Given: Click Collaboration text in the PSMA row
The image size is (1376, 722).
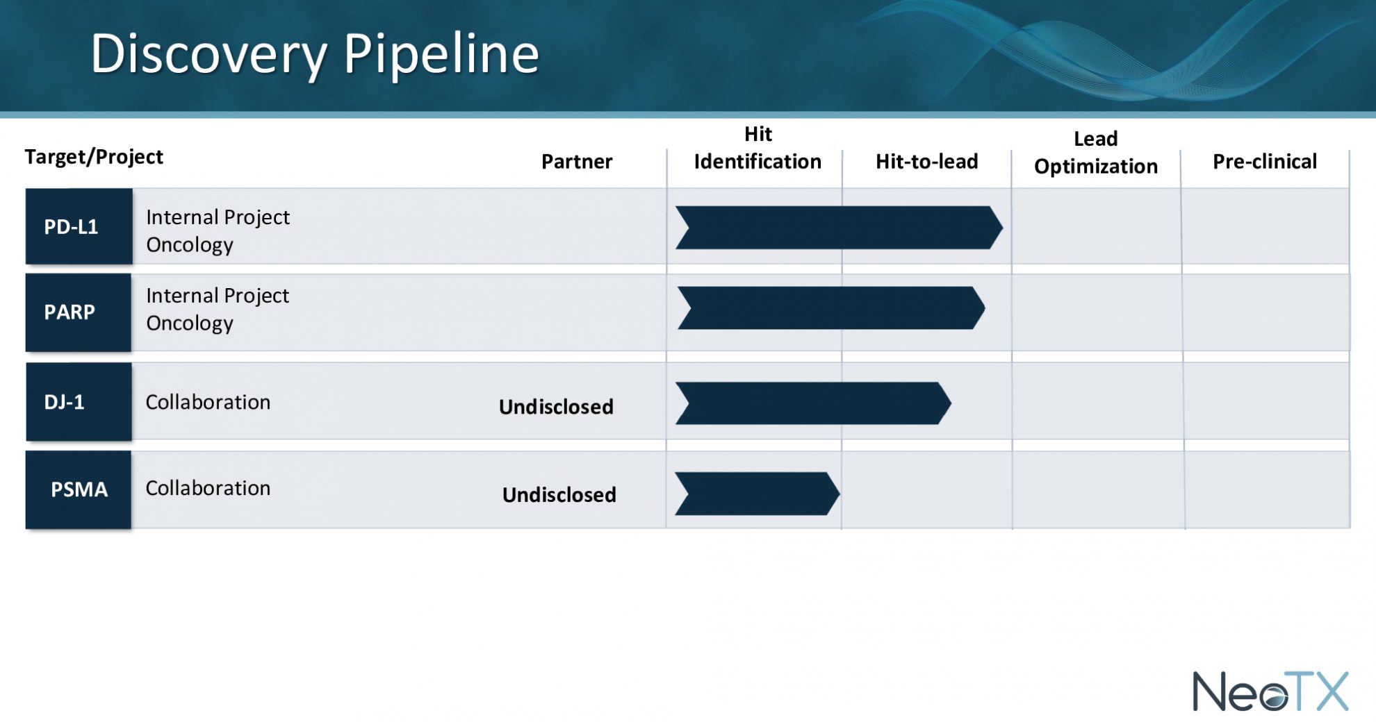Looking at the screenshot, I should pos(208,488).
